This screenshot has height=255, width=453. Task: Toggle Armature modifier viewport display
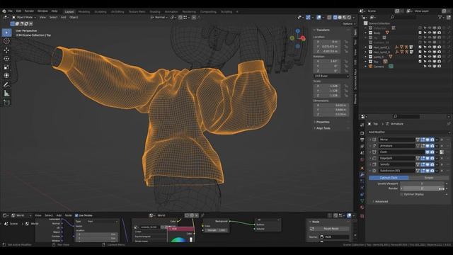click(x=428, y=146)
